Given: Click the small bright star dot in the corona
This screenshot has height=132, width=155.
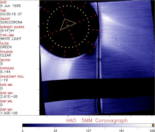Looking at the screenshot, I should [x=119, y=44].
